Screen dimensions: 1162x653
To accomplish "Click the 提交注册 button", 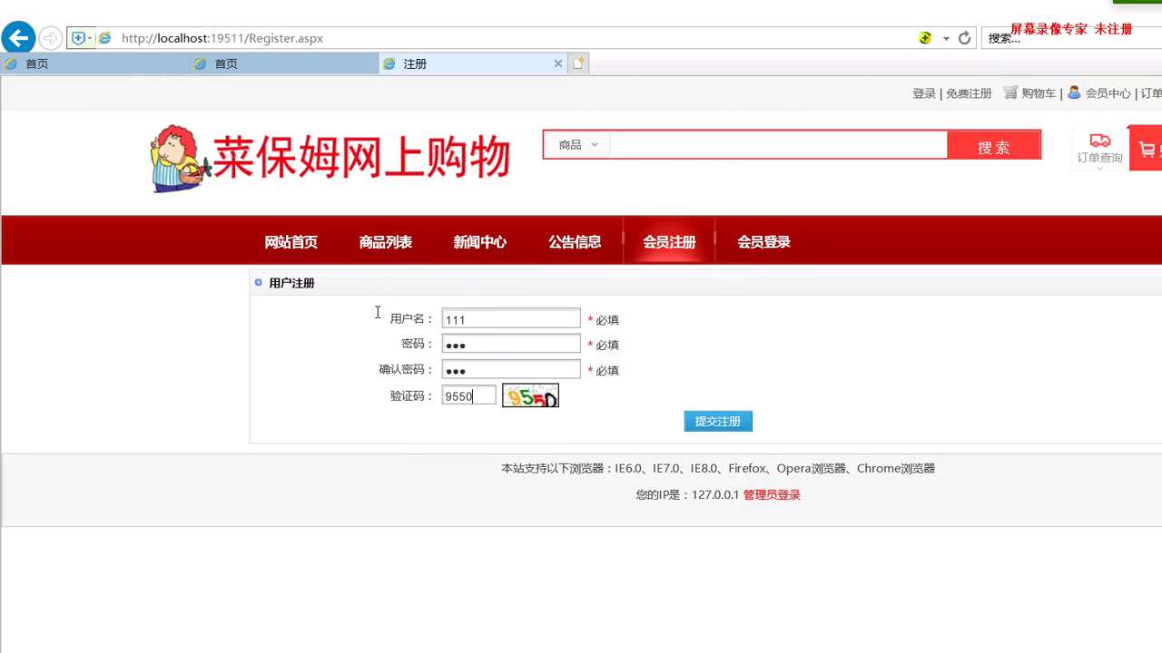I will point(718,421).
